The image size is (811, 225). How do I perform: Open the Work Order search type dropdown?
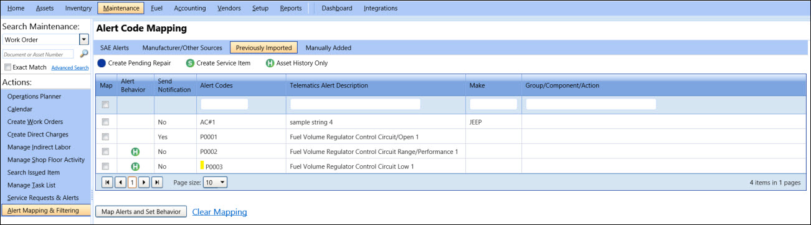(x=83, y=39)
